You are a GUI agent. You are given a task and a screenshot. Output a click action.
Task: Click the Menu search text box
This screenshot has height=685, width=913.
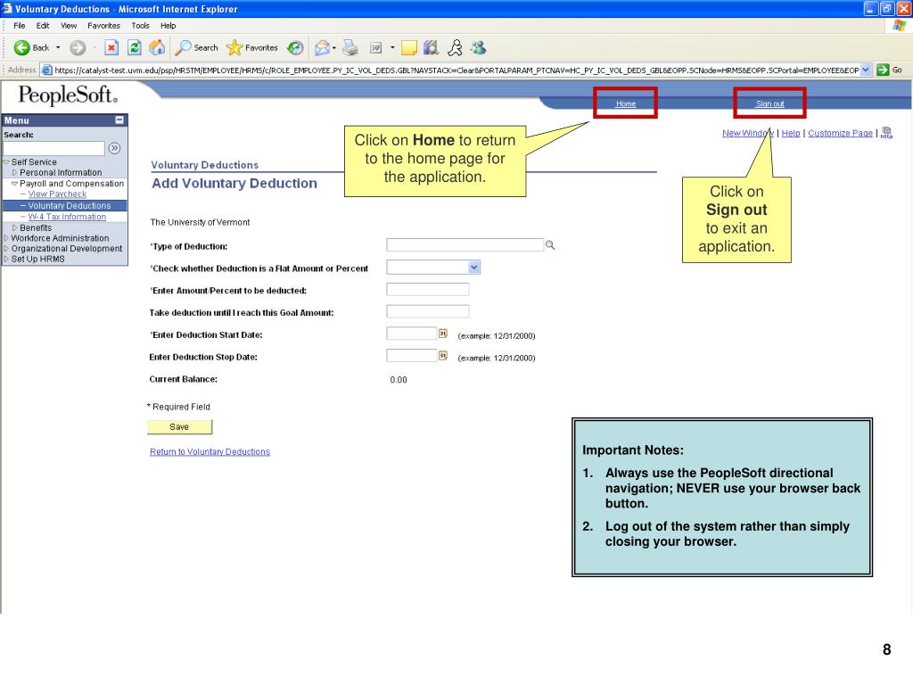click(54, 148)
